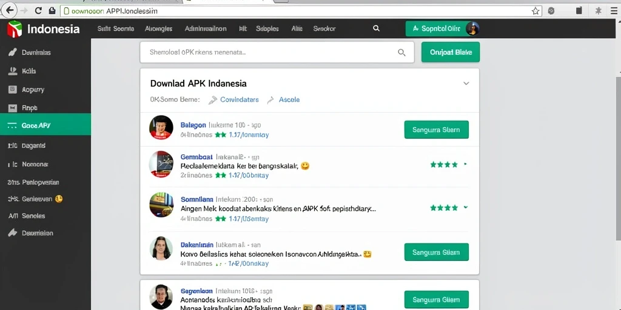Open Dakeniman profile picture
The image size is (621, 310).
point(161,248)
